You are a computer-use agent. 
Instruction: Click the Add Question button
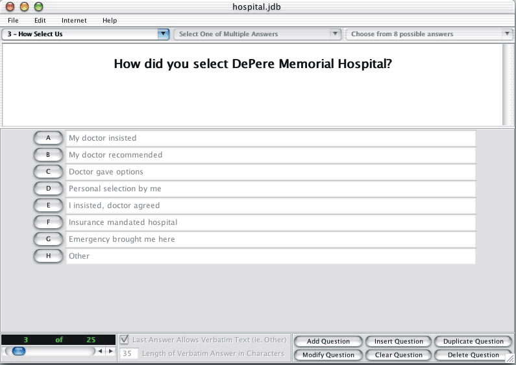(328, 341)
